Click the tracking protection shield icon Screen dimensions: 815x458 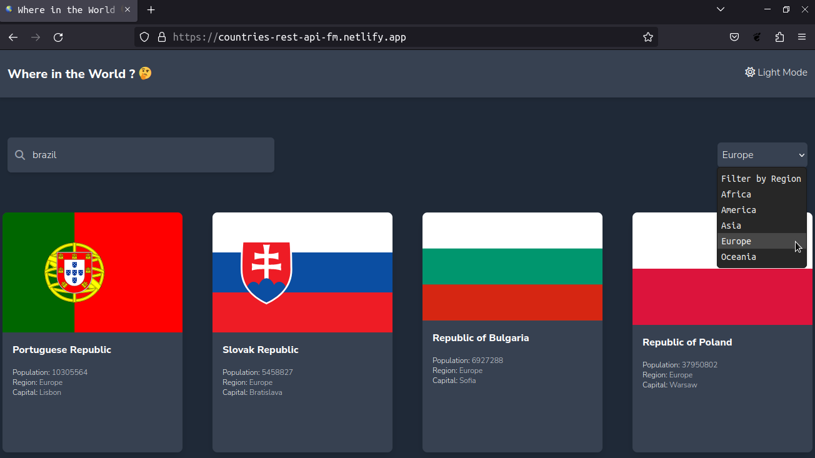point(144,37)
